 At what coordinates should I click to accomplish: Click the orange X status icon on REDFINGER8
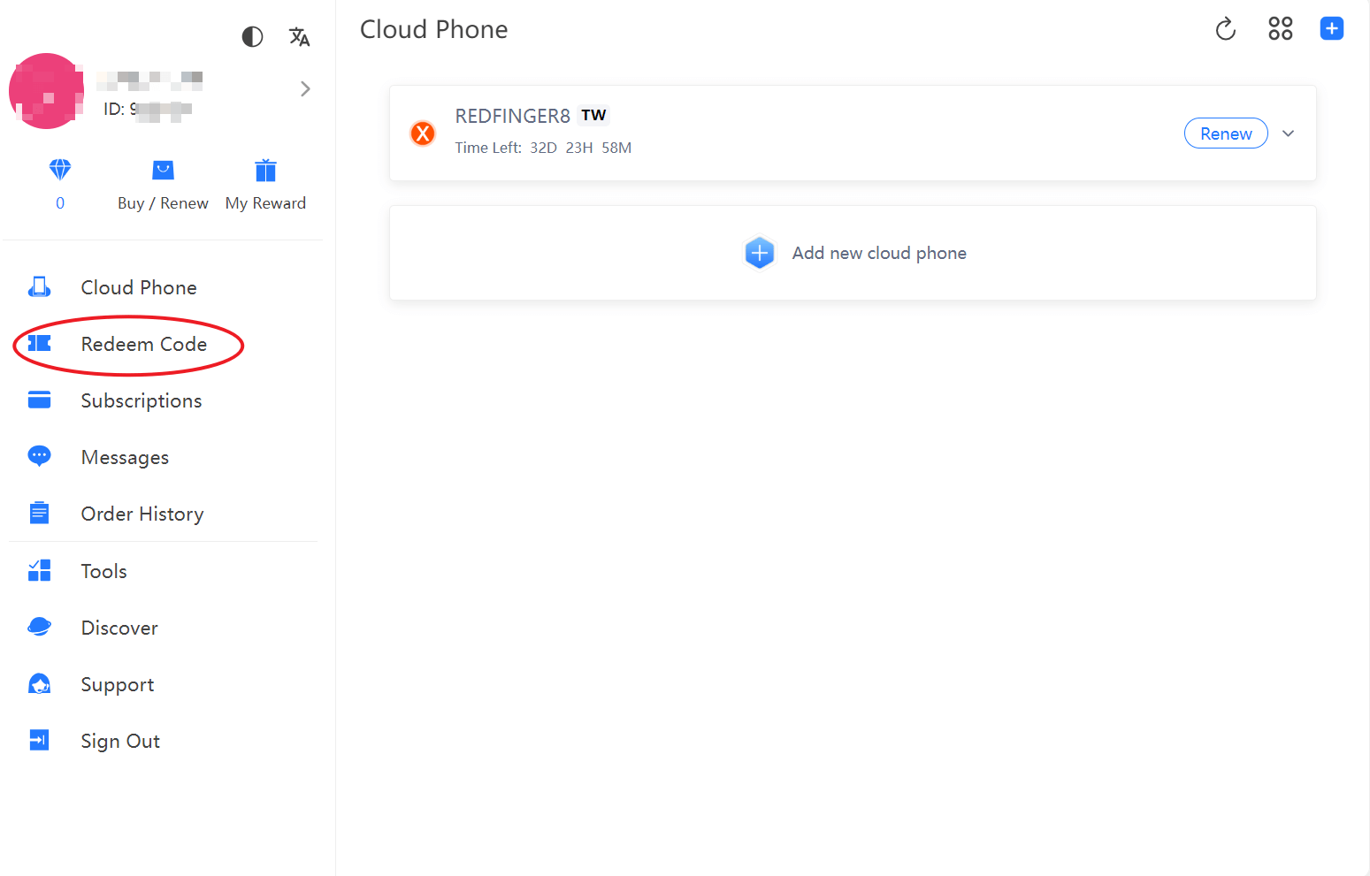pos(423,133)
